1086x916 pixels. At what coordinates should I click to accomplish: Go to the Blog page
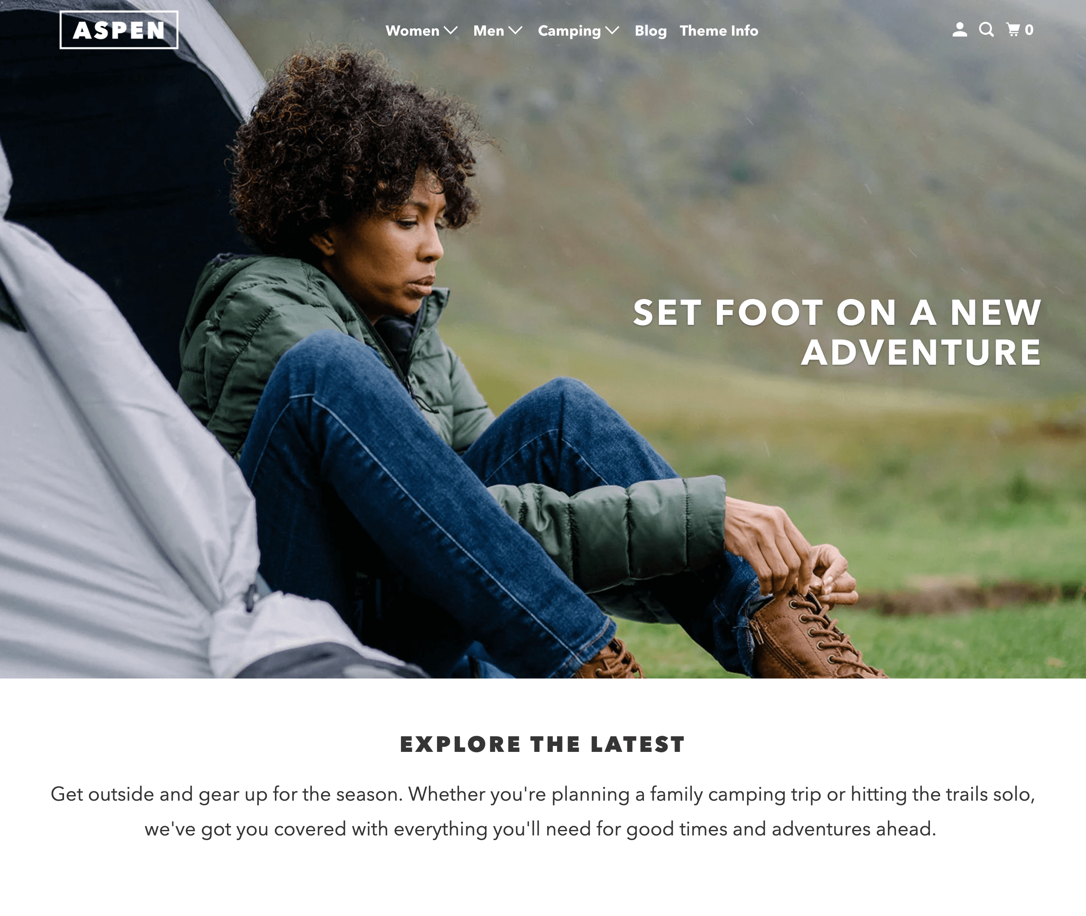point(650,31)
